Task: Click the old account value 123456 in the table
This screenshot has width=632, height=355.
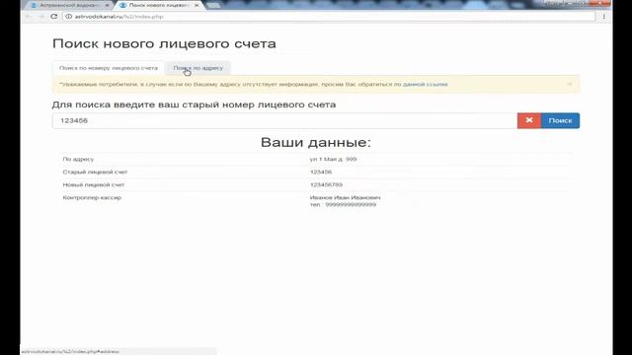Action: click(x=321, y=172)
